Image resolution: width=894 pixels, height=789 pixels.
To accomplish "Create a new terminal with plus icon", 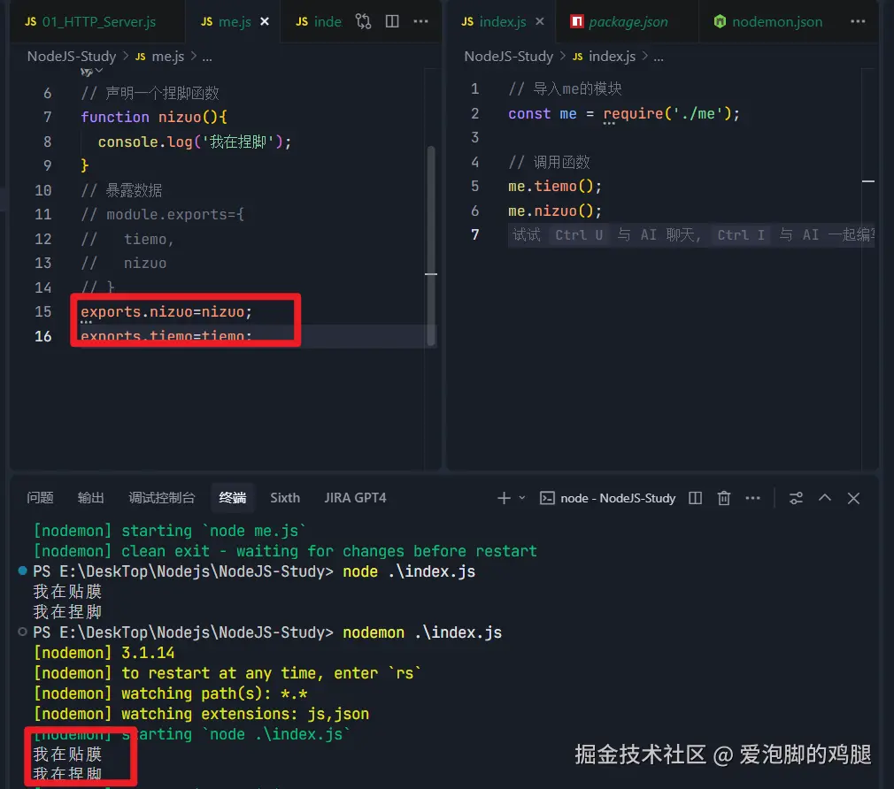I will point(504,499).
